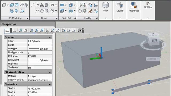
Task: Open the Box primitive dropdown arrow
Action: click(8, 5)
